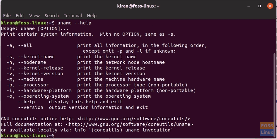The image size is (277, 139).
Task: Open the Help menu
Action: tap(92, 15)
